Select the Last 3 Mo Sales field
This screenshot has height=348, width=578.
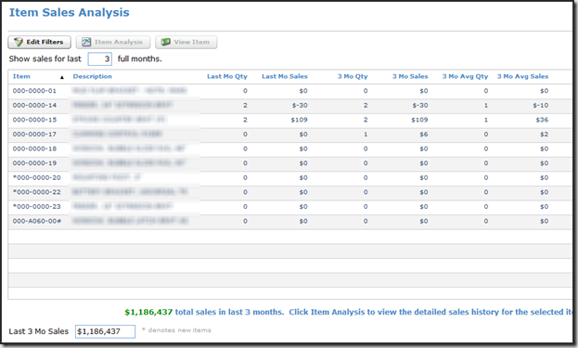tap(105, 331)
